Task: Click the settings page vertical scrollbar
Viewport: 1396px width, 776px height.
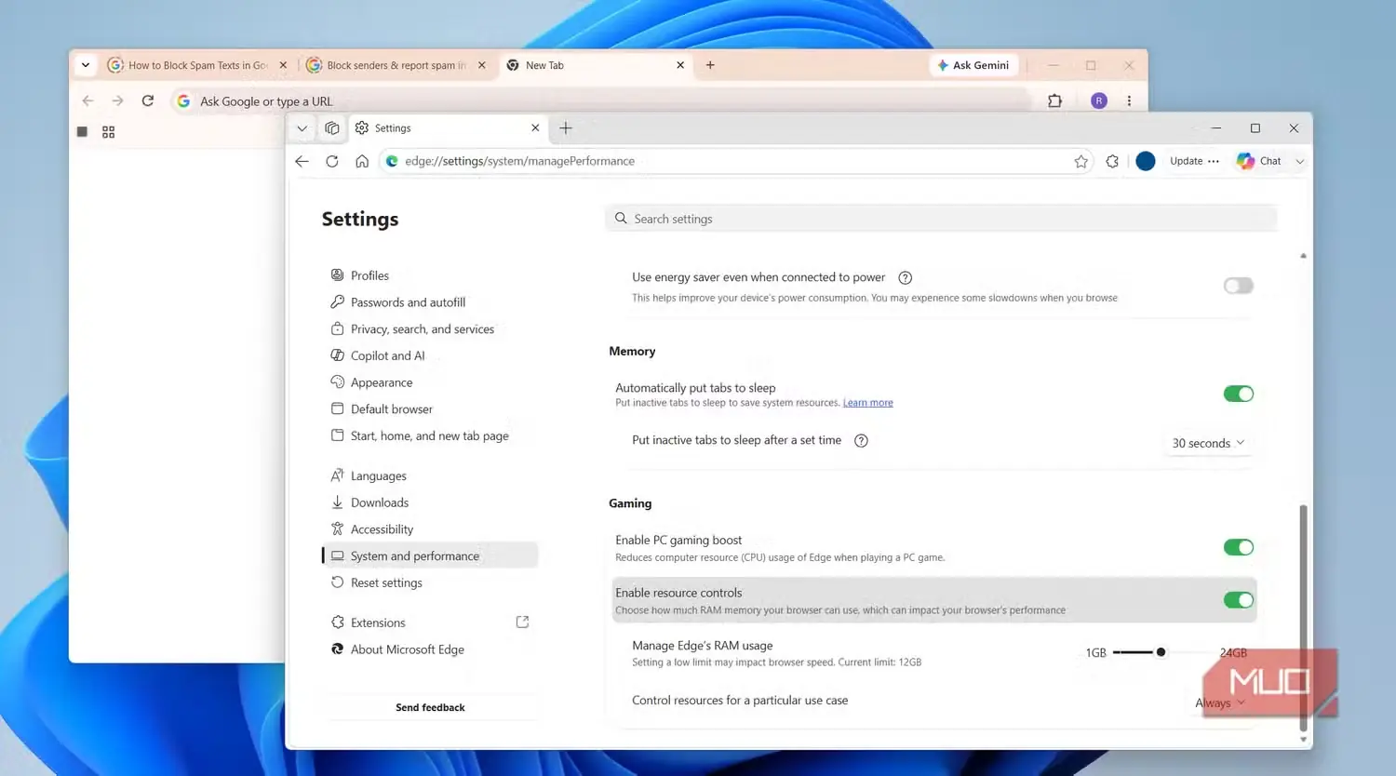Action: pos(1303,619)
